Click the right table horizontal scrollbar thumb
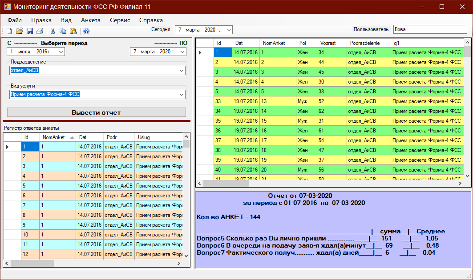 click(226, 183)
